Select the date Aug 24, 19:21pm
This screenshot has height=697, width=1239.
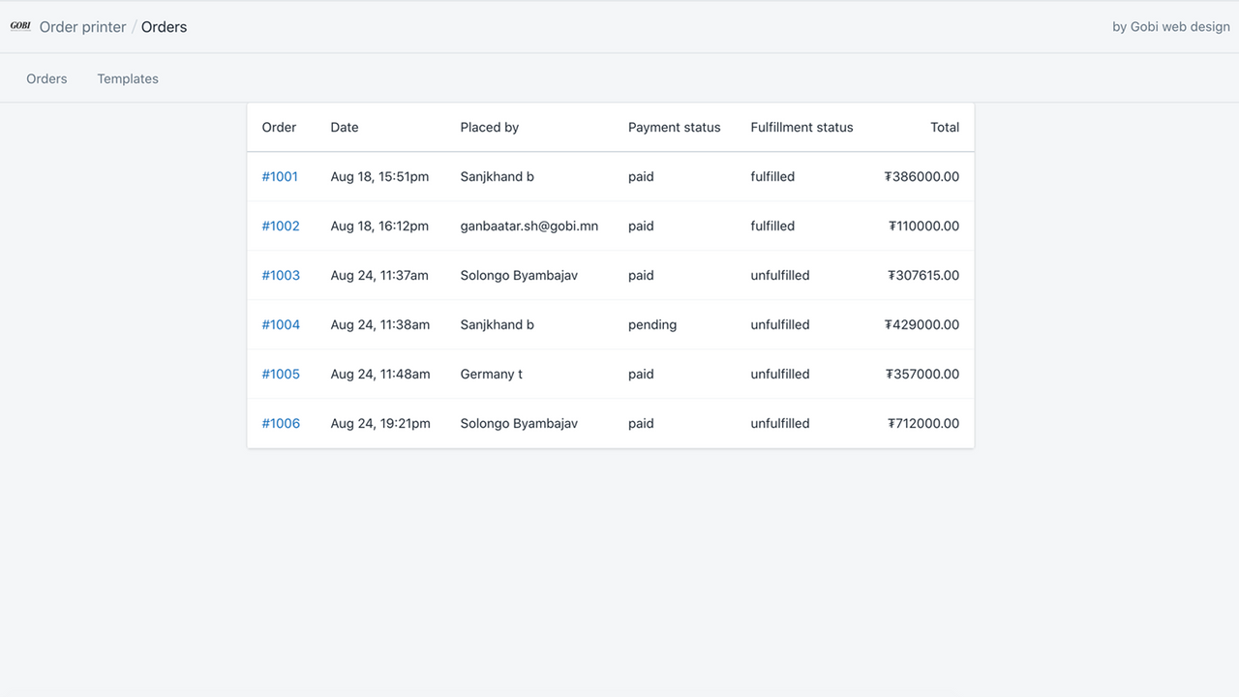pos(380,423)
